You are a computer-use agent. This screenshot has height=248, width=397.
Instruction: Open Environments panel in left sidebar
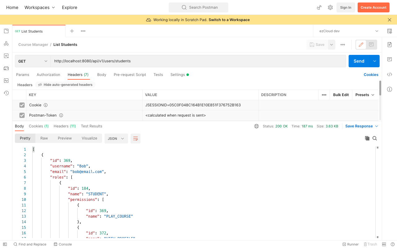[x=6, y=56]
